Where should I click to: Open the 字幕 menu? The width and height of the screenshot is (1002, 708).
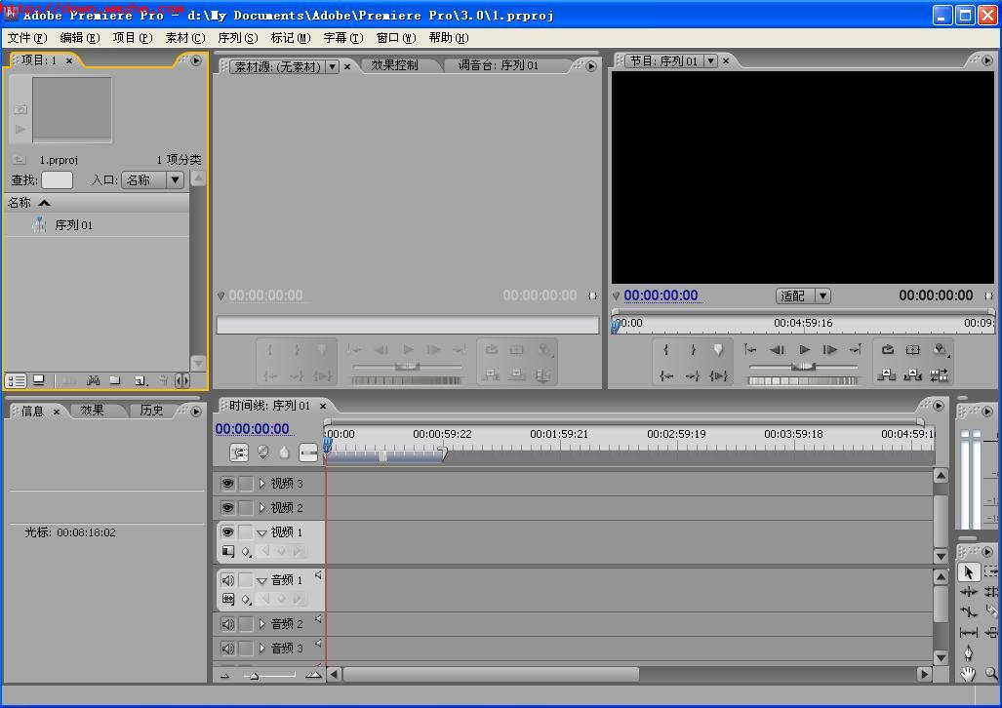pos(343,38)
